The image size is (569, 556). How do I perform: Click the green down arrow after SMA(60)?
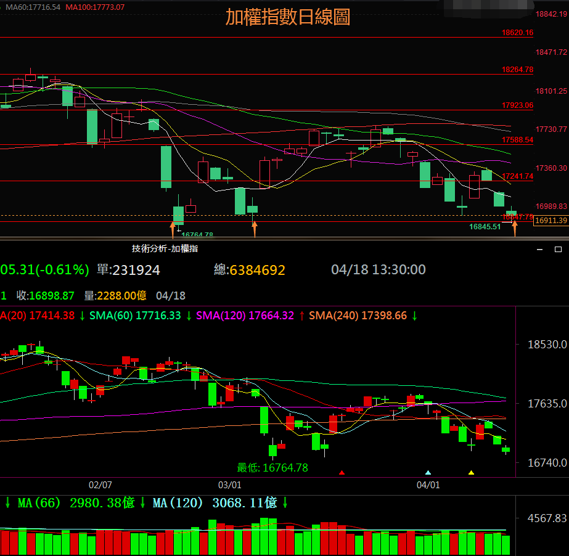pos(188,316)
